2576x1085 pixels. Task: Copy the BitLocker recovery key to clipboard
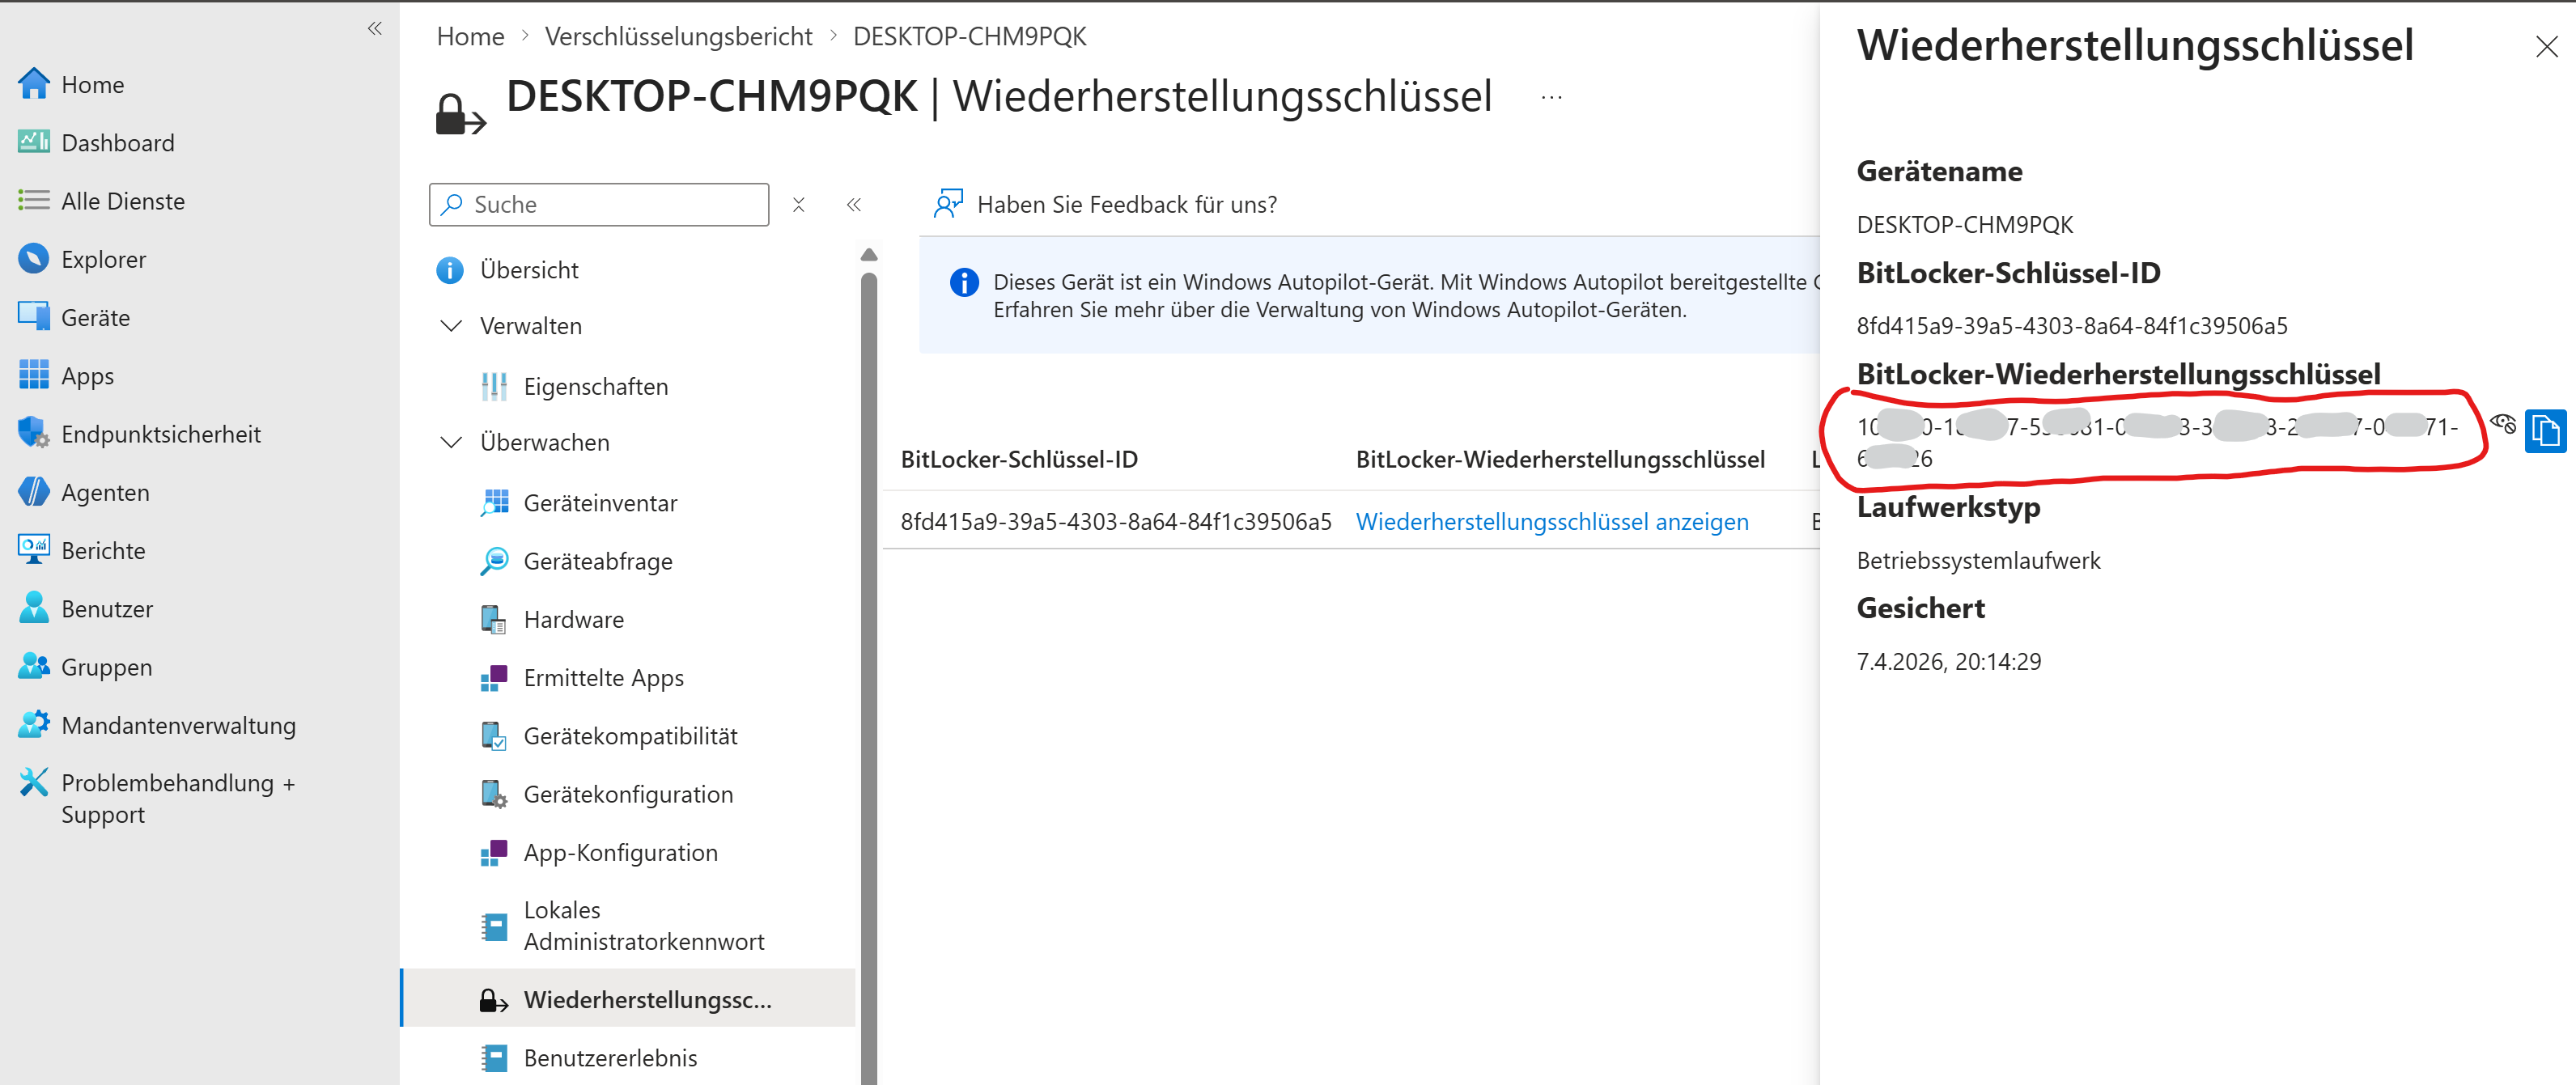tap(2545, 431)
